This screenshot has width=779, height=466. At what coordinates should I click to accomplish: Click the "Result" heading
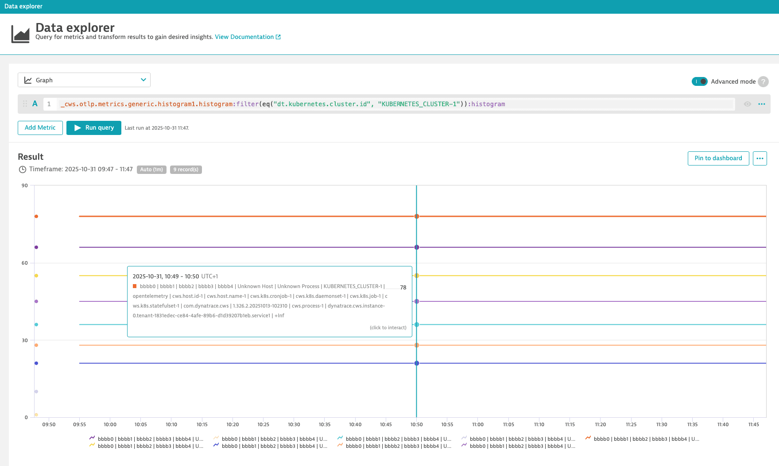point(31,157)
